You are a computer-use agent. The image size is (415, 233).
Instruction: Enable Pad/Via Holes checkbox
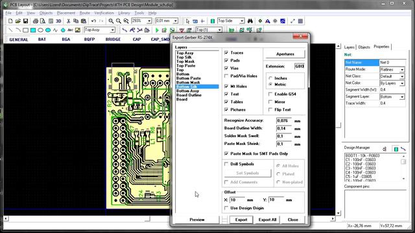coord(226,76)
